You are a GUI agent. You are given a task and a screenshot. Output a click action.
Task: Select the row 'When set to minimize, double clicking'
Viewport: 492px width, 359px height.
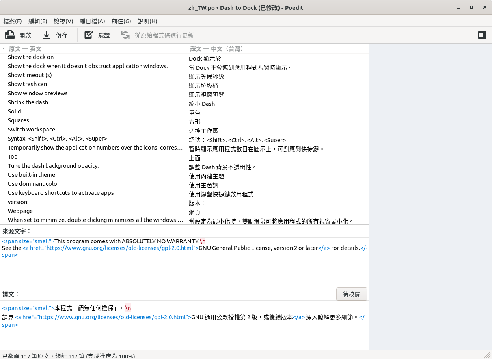click(x=184, y=220)
